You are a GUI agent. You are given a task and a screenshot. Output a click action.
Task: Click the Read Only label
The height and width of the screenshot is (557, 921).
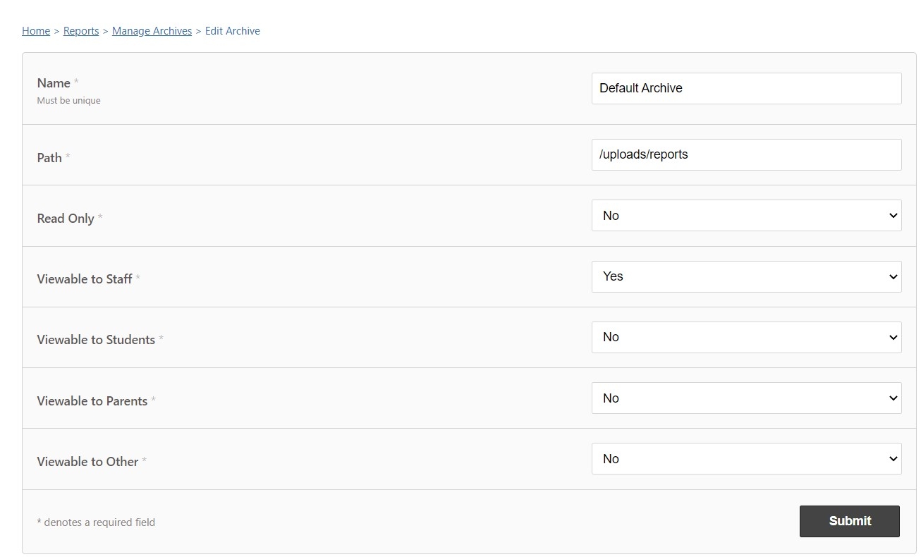pos(66,219)
